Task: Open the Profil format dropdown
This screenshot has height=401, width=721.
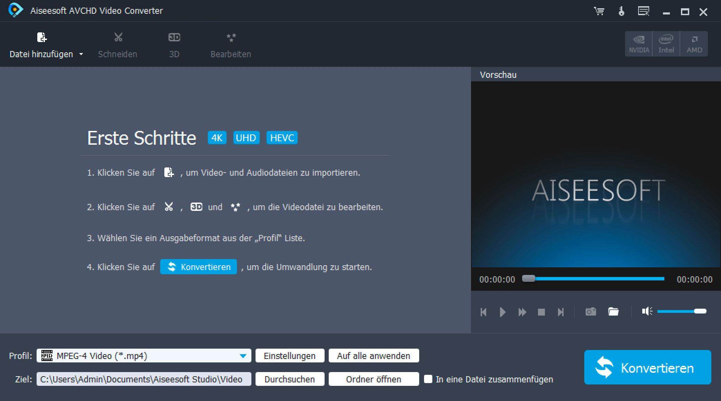Action: (x=144, y=356)
